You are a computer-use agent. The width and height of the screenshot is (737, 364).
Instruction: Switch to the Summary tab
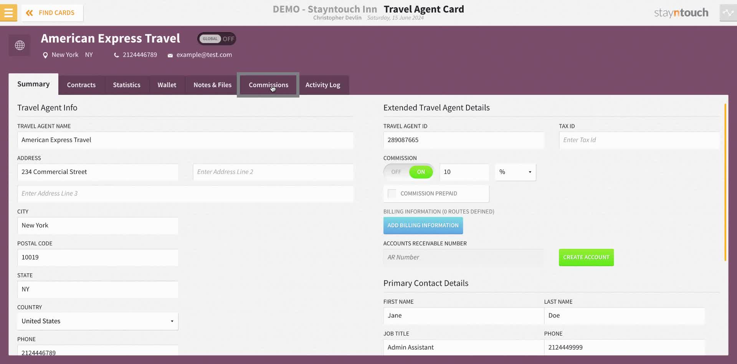point(33,84)
